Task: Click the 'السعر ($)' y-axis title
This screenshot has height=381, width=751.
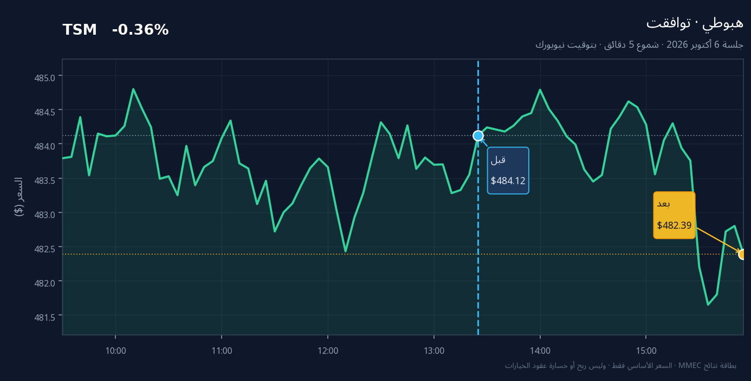Action: click(x=19, y=197)
